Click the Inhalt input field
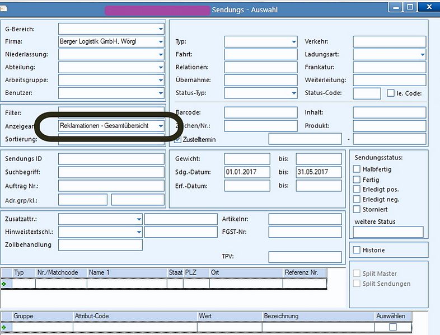Screen dimensions: 440x335 (x=390, y=112)
